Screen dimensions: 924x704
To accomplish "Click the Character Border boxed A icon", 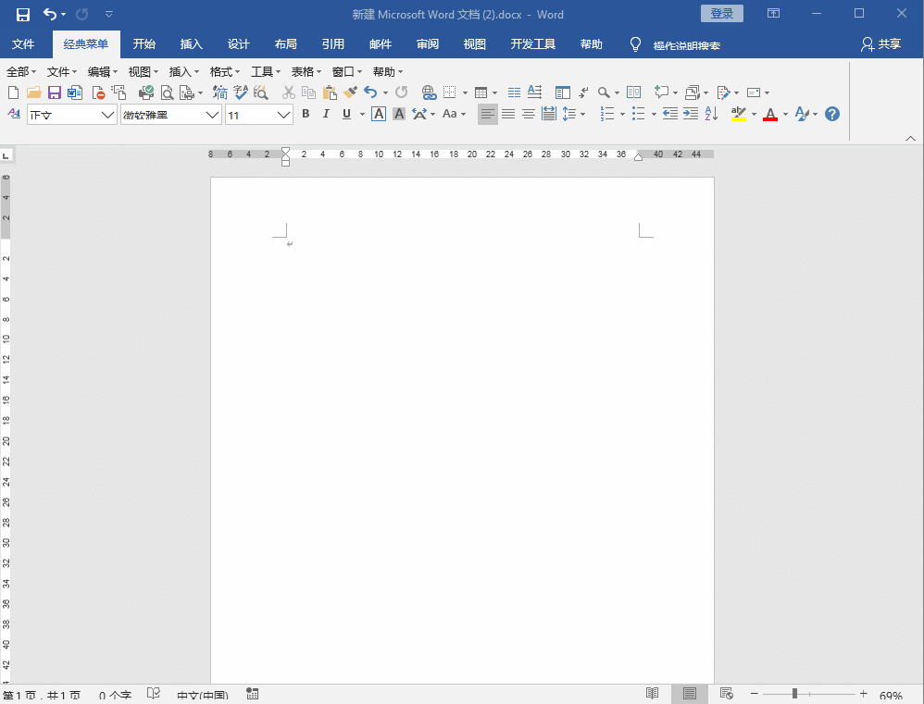I will [x=379, y=114].
